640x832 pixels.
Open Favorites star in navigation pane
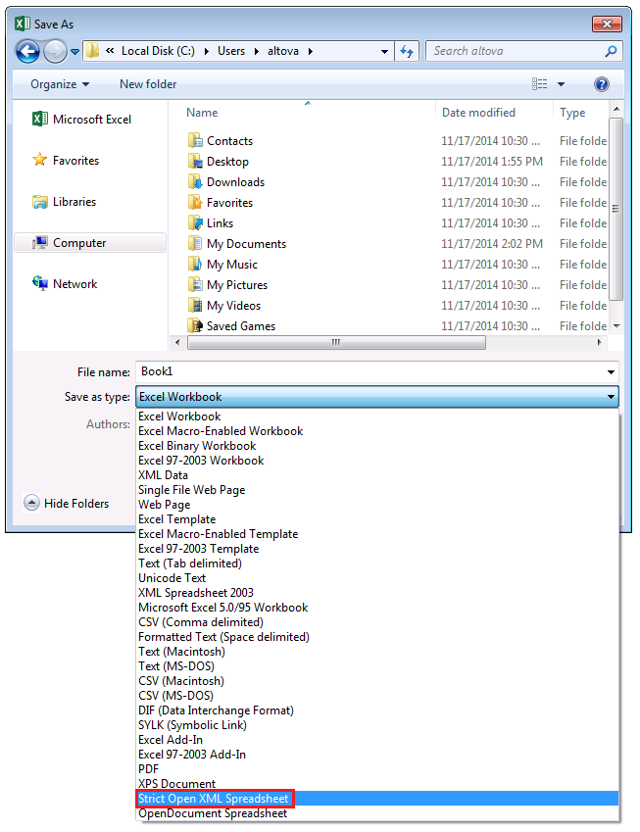point(74,161)
